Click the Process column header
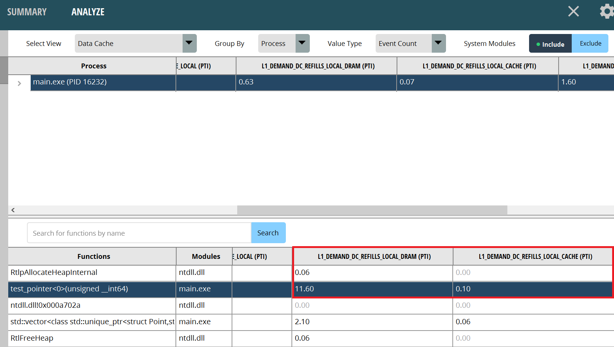The height and width of the screenshot is (347, 614). (94, 66)
